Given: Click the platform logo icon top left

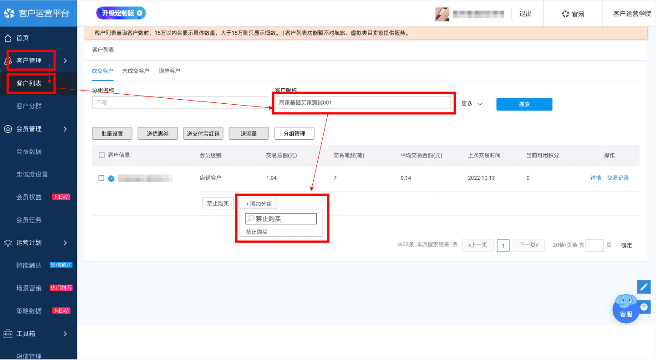Looking at the screenshot, I should 9,13.
